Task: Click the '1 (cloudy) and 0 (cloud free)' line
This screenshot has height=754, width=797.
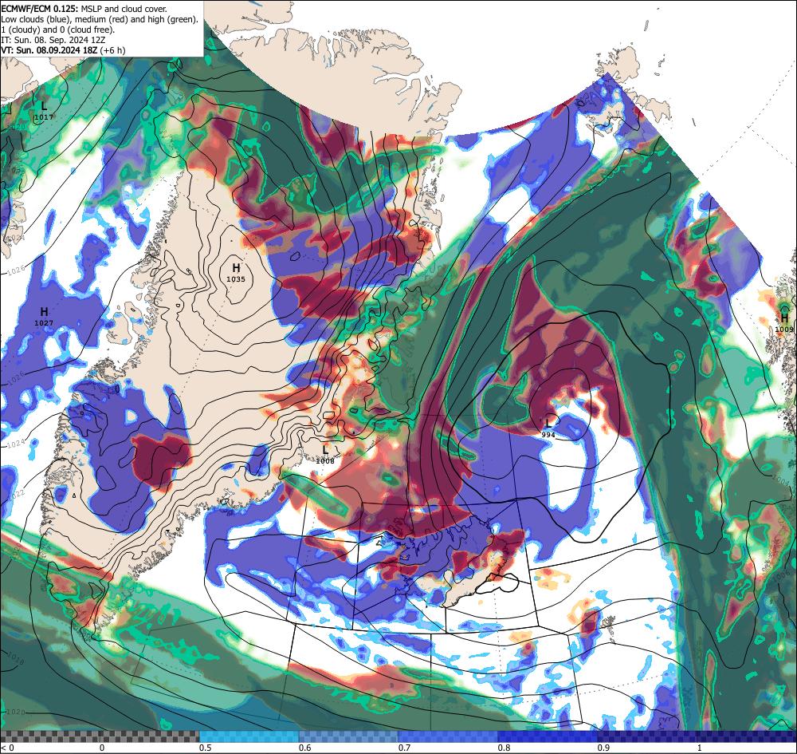Action: click(x=58, y=30)
